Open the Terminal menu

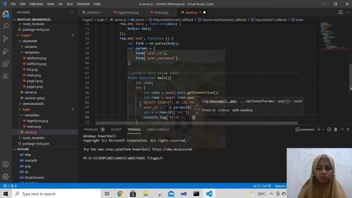click(x=83, y=4)
